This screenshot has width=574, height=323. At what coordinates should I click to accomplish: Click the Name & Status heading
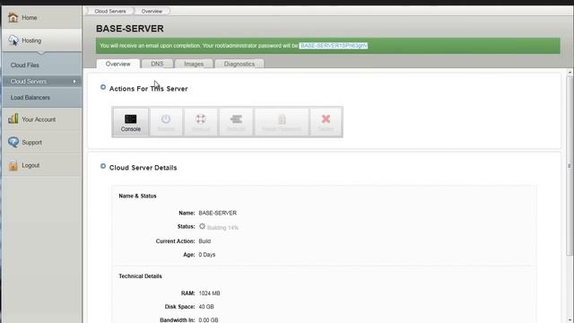[137, 196]
